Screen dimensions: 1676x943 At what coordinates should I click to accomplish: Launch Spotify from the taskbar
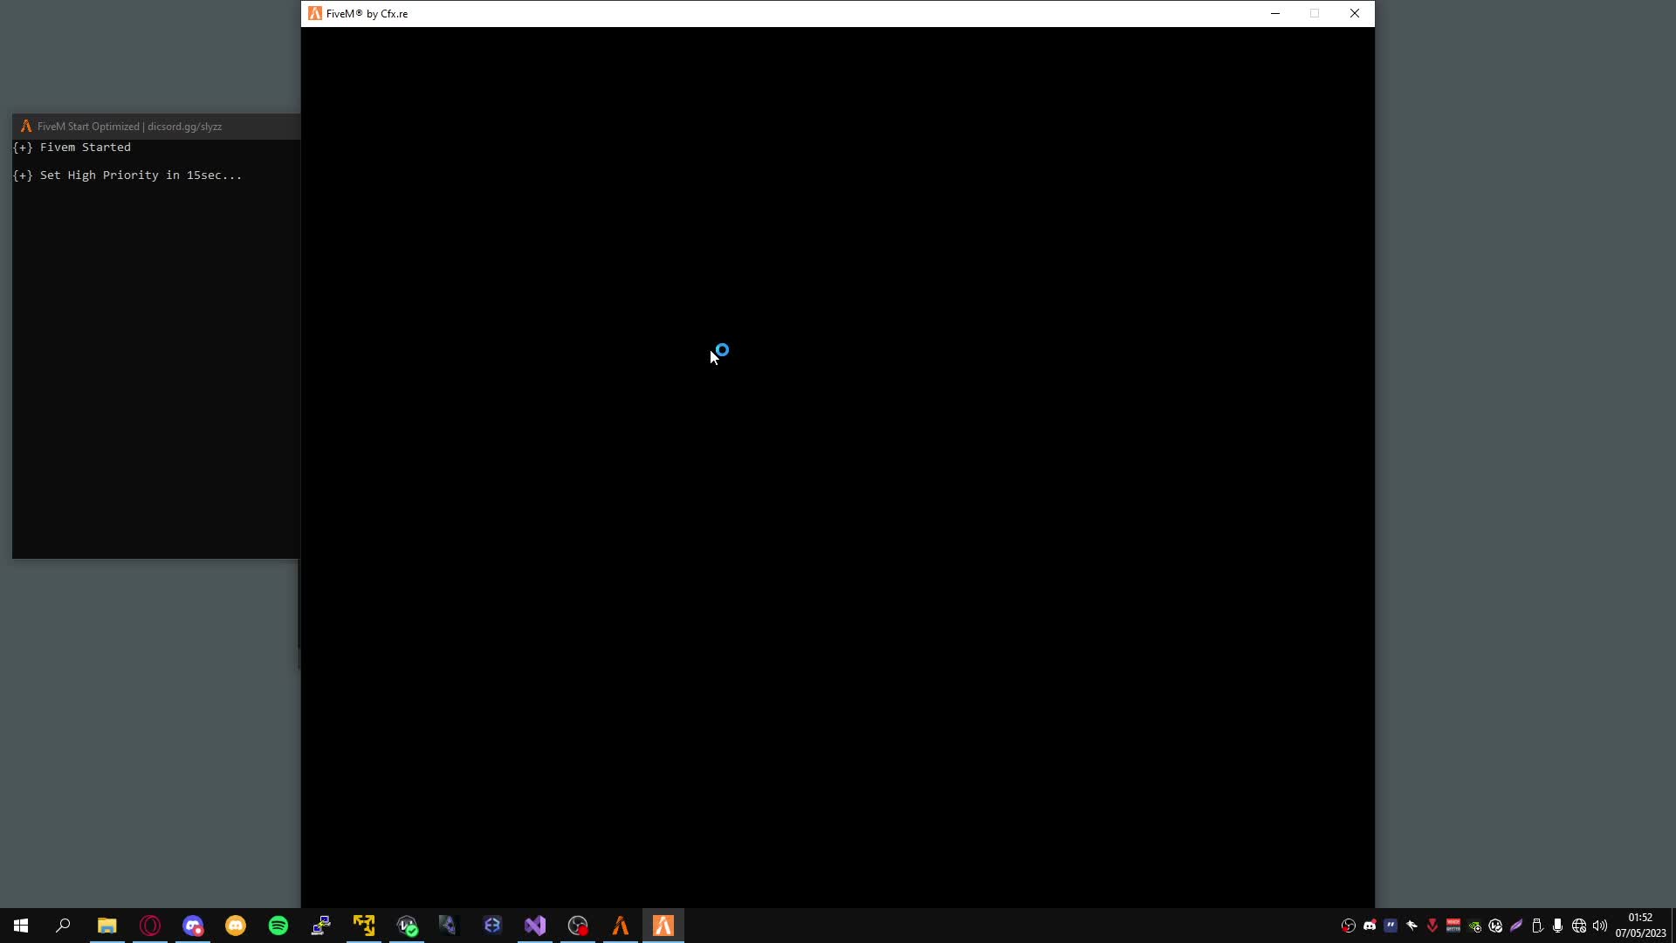[278, 926]
